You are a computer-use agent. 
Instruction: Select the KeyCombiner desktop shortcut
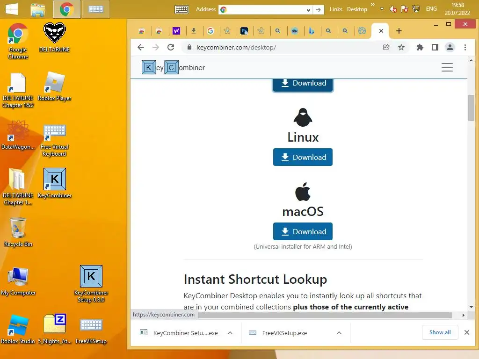[54, 183]
